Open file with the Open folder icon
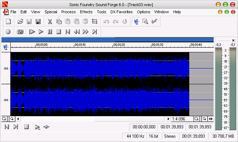Viewport: 238px width, 142px height. (x=20, y=22)
